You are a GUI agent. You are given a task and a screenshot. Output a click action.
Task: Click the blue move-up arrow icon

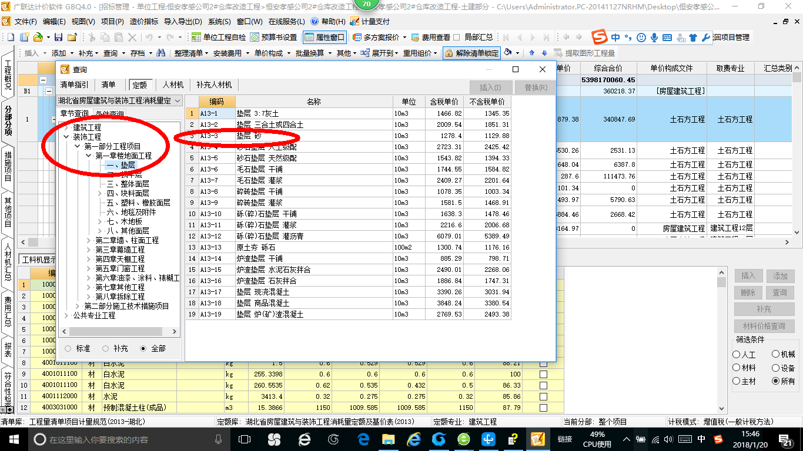pyautogui.click(x=532, y=53)
